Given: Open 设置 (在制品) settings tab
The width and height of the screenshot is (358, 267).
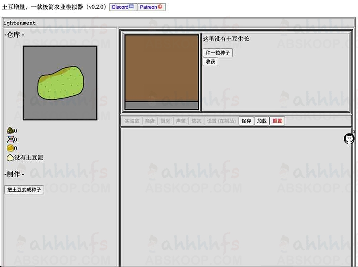Looking at the screenshot, I should coord(221,121).
